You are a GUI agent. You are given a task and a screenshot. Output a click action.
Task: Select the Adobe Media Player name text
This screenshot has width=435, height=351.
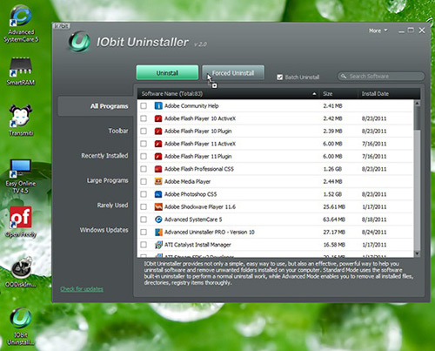point(187,181)
